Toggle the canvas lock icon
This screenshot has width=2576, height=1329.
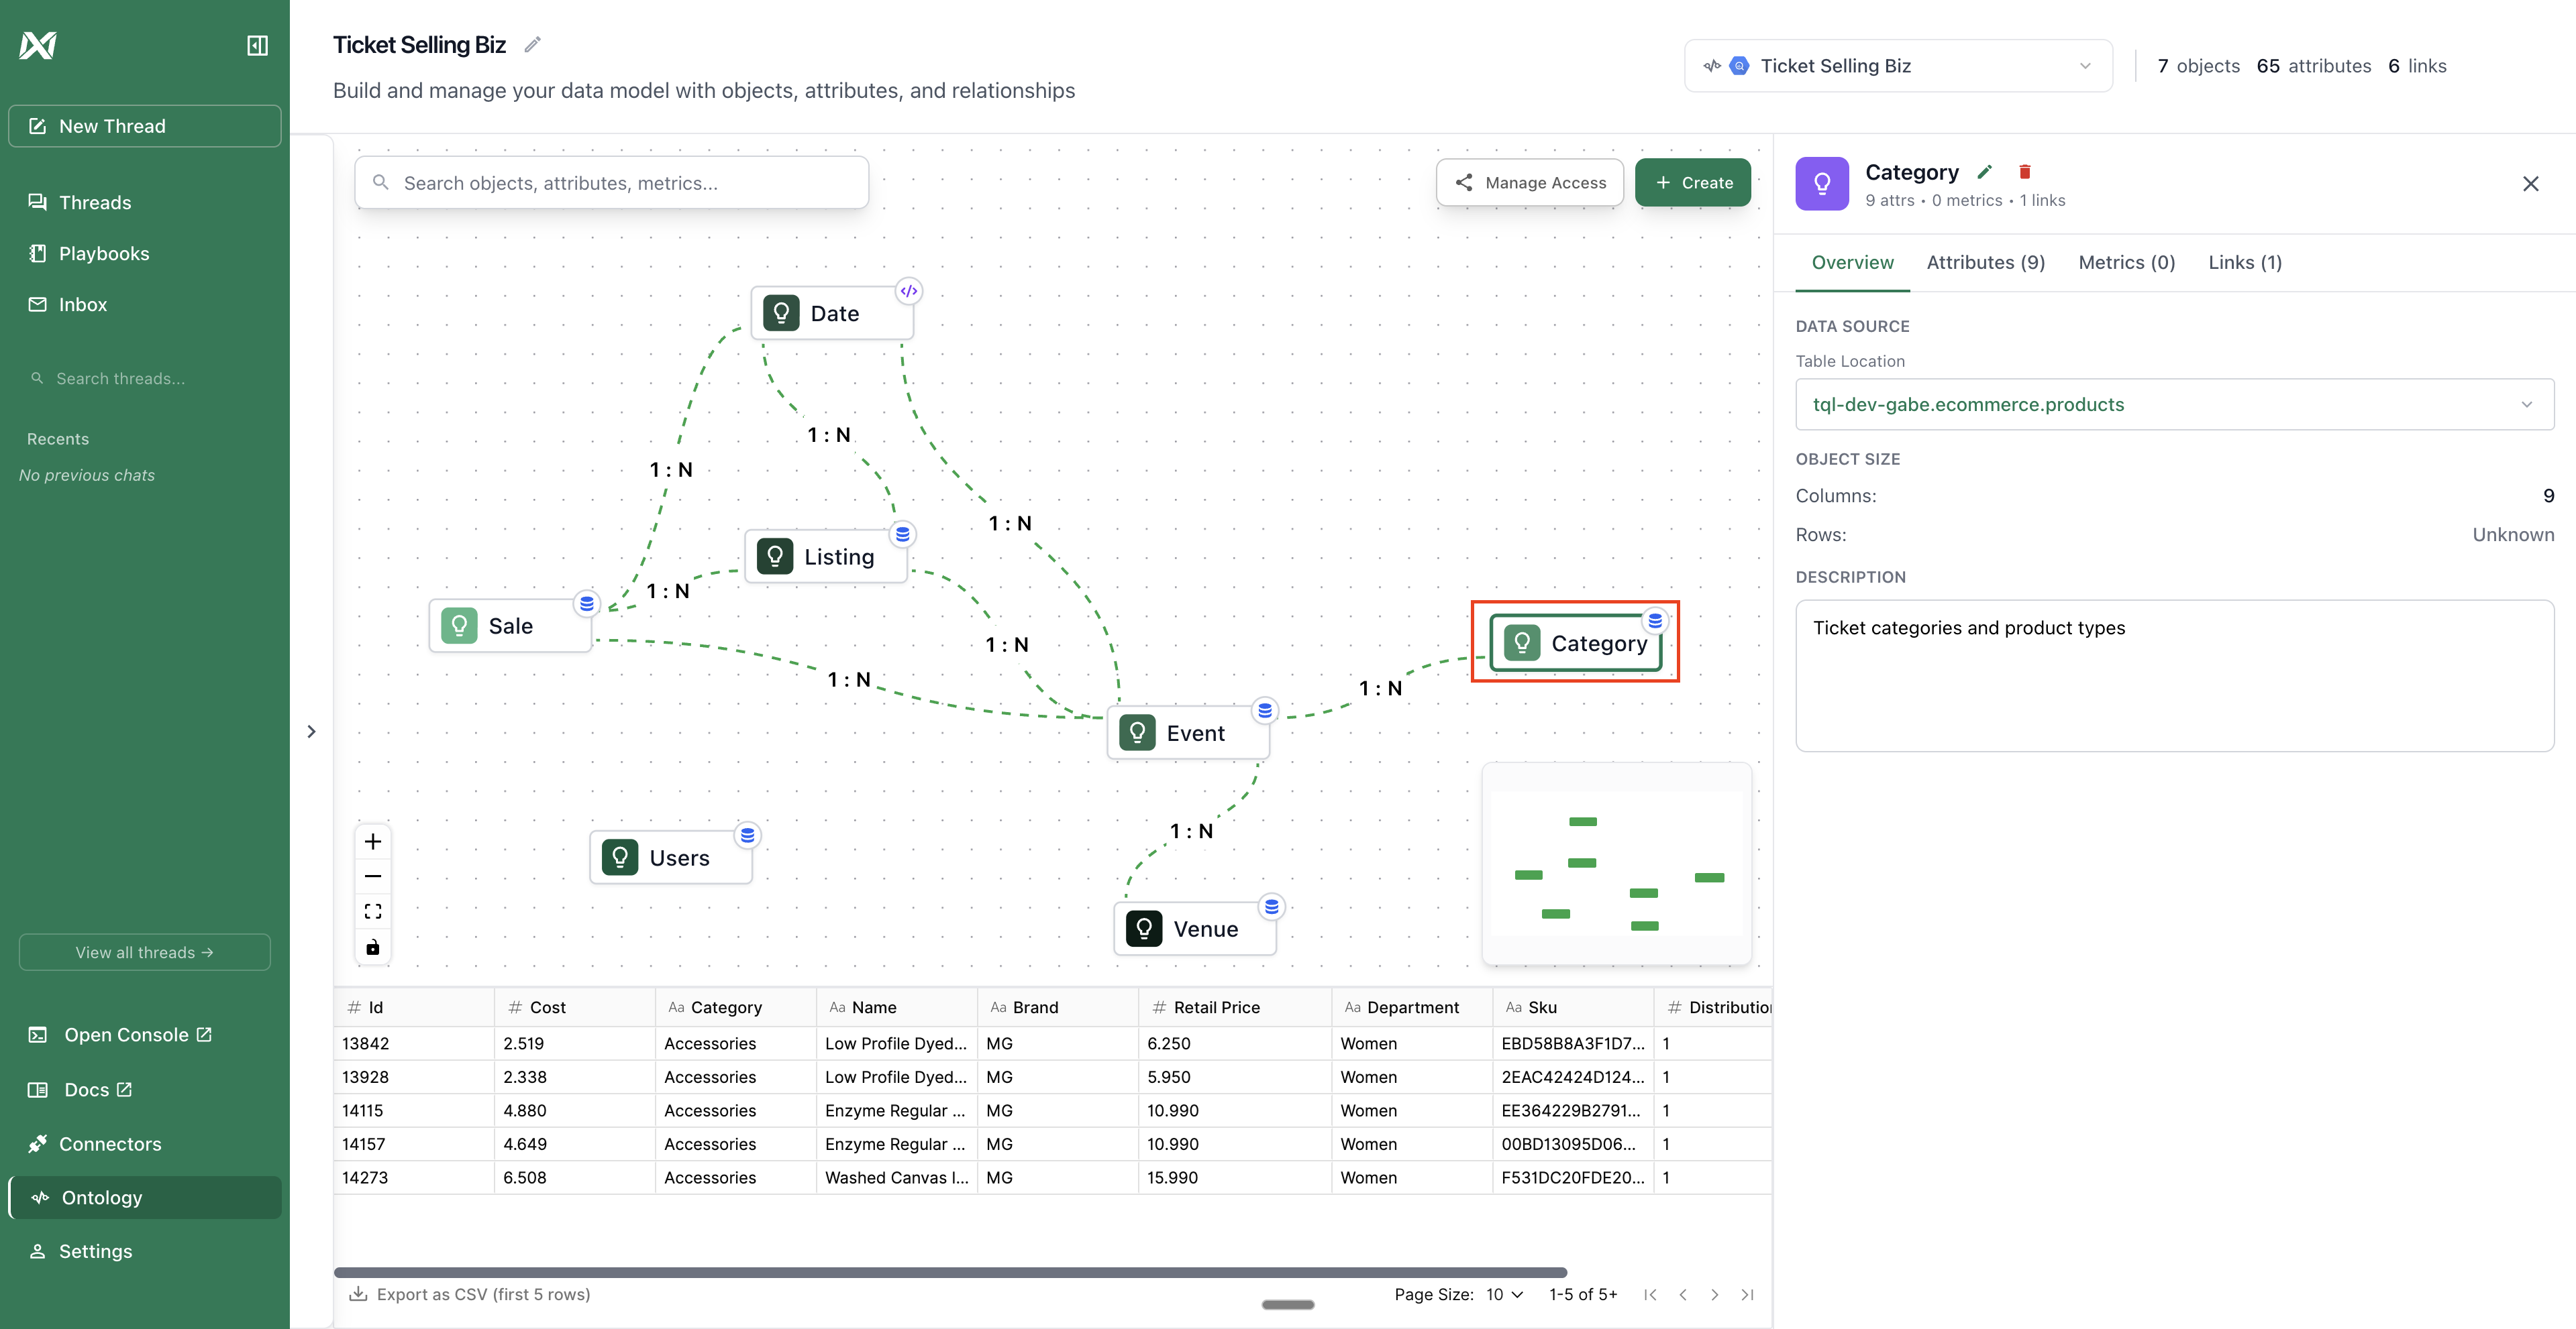373,947
